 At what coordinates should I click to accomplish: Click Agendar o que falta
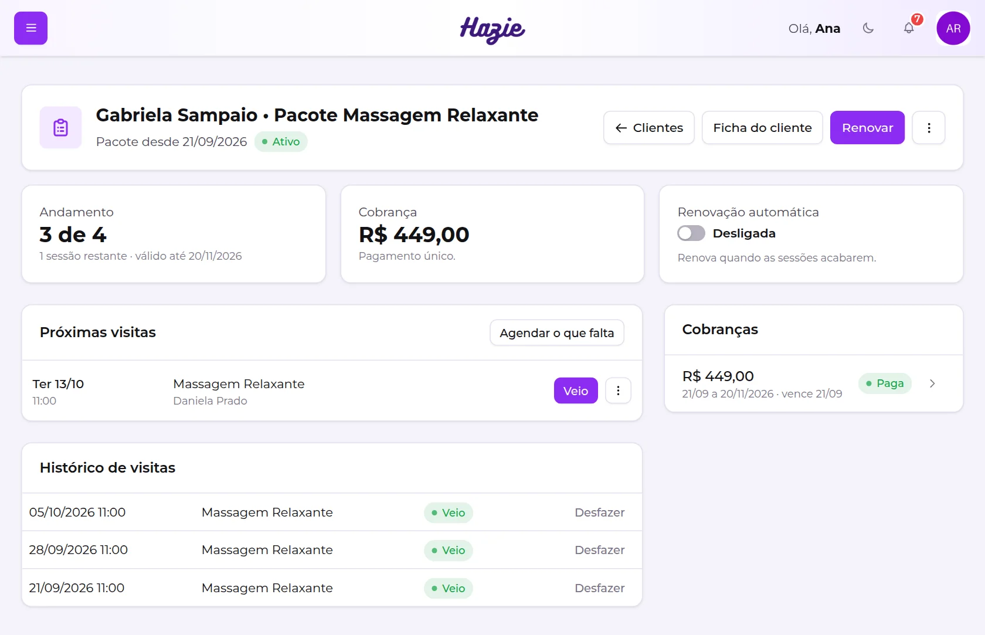click(557, 333)
